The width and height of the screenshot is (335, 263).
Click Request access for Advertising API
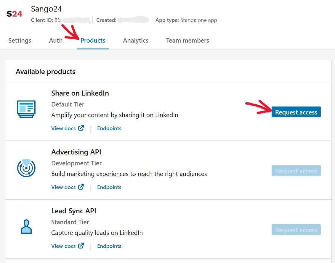[296, 171]
